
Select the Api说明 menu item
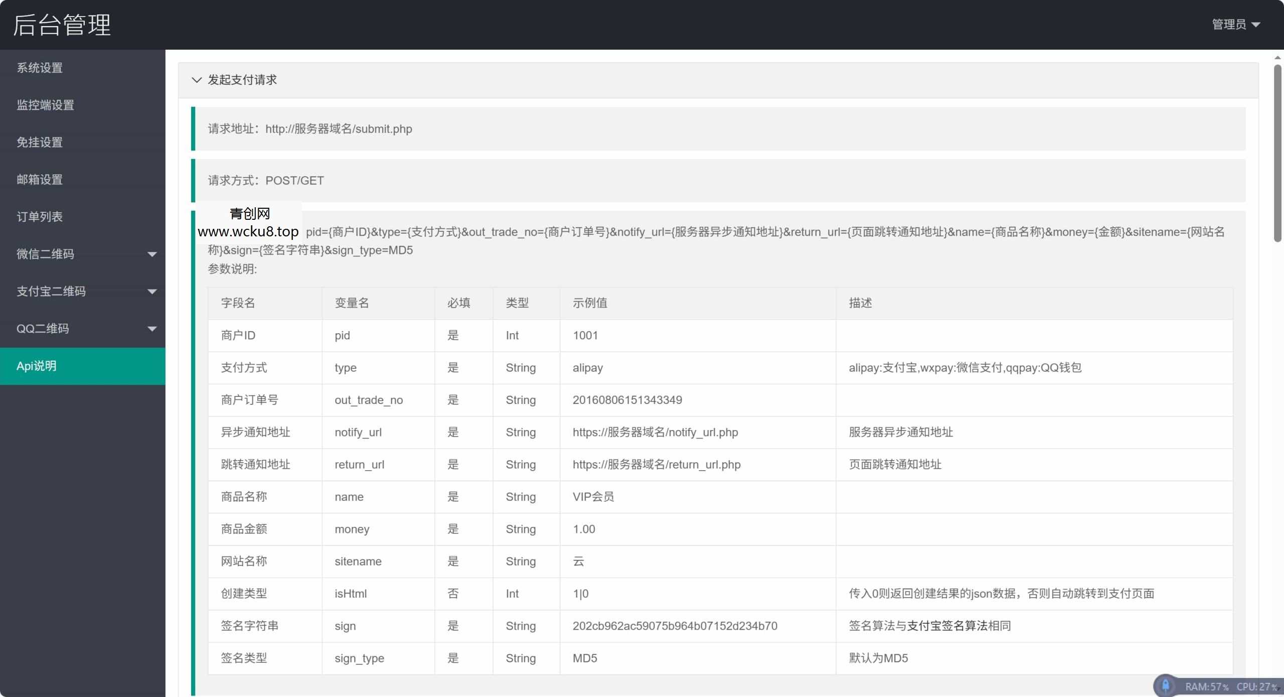(x=37, y=366)
